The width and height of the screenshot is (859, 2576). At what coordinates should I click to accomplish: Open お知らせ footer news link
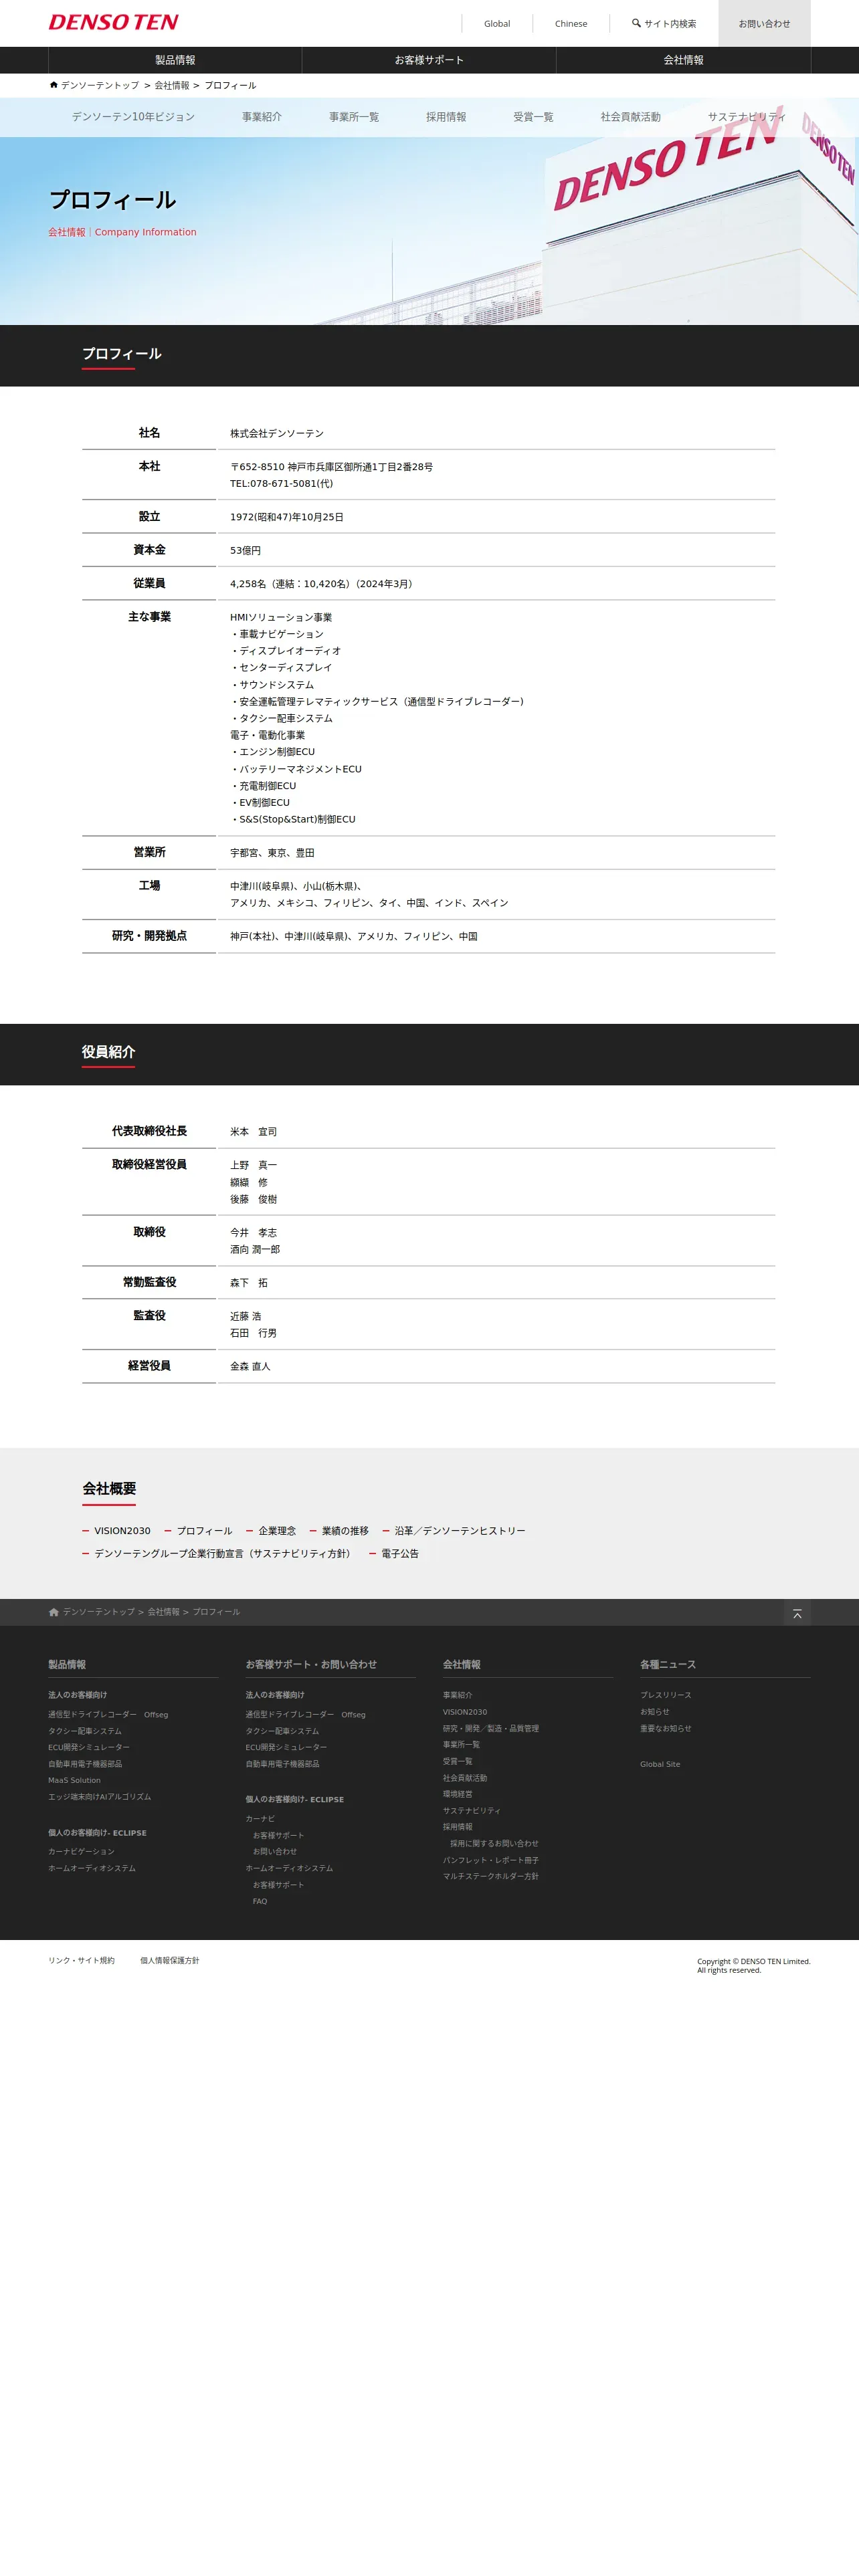655,1712
